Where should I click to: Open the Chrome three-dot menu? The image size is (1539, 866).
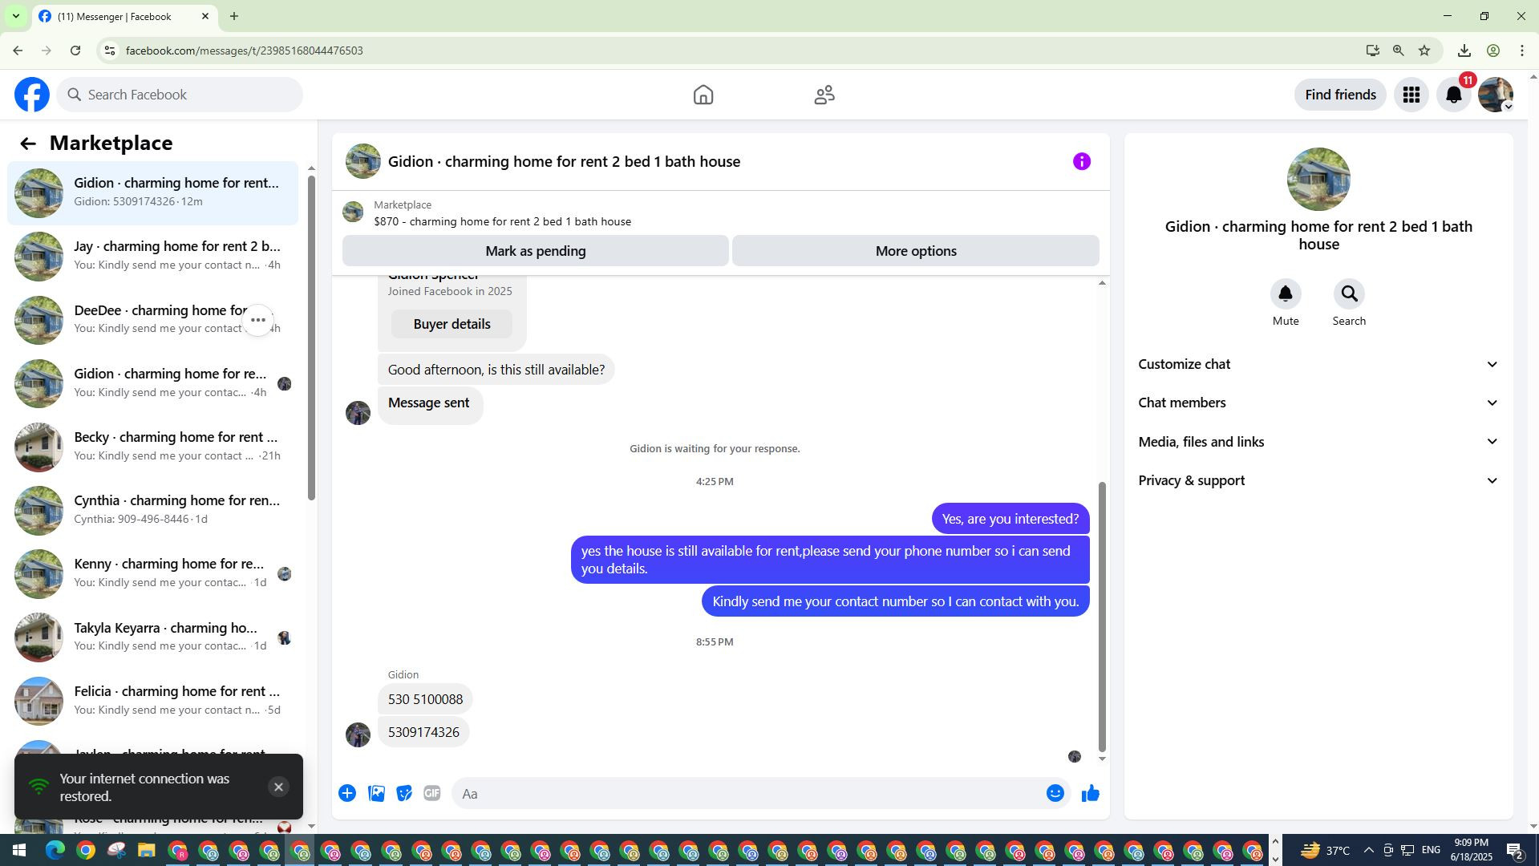[x=1521, y=51]
